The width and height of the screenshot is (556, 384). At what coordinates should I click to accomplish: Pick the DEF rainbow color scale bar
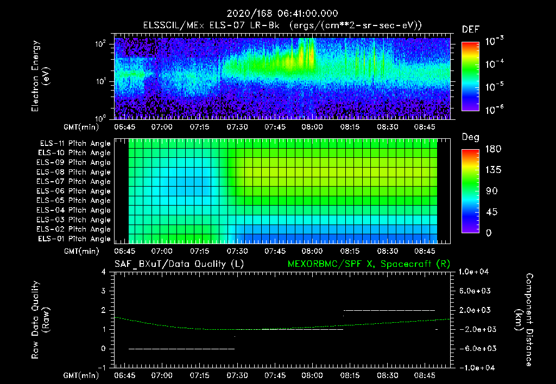point(470,76)
